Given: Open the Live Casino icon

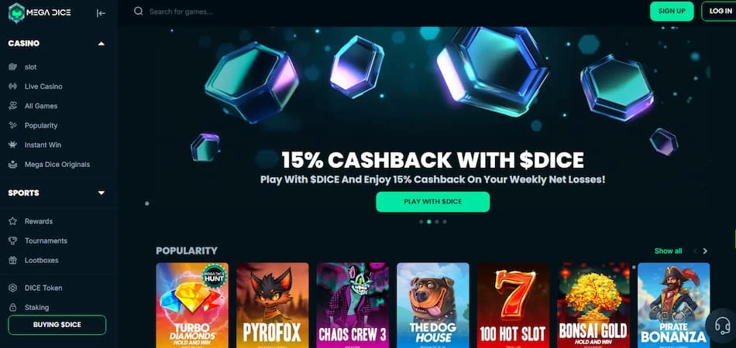Looking at the screenshot, I should tap(12, 87).
